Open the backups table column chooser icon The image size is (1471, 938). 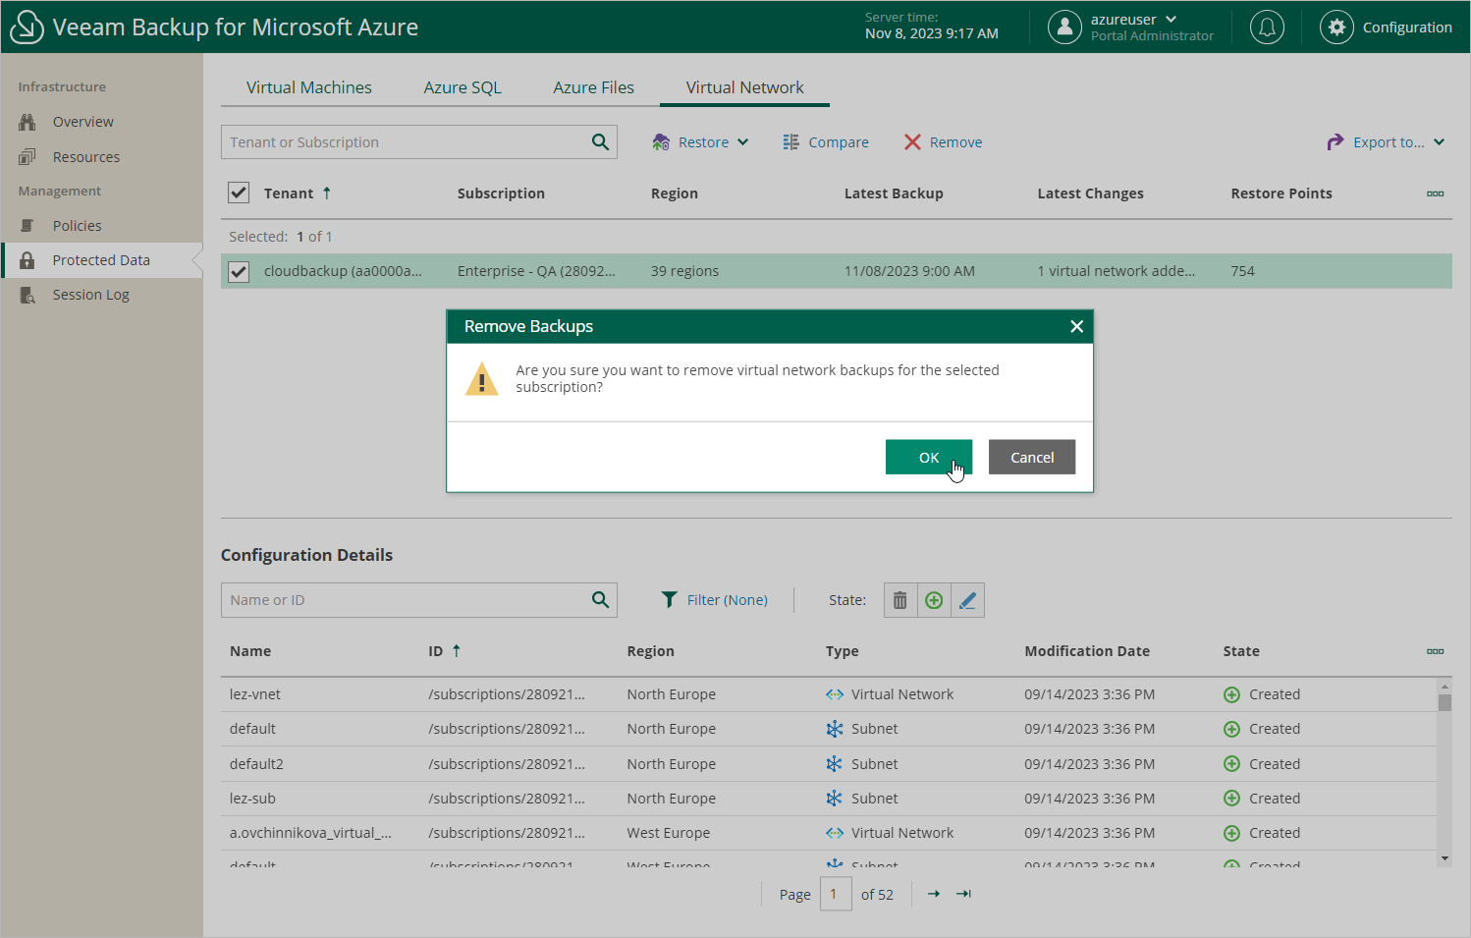point(1435,193)
